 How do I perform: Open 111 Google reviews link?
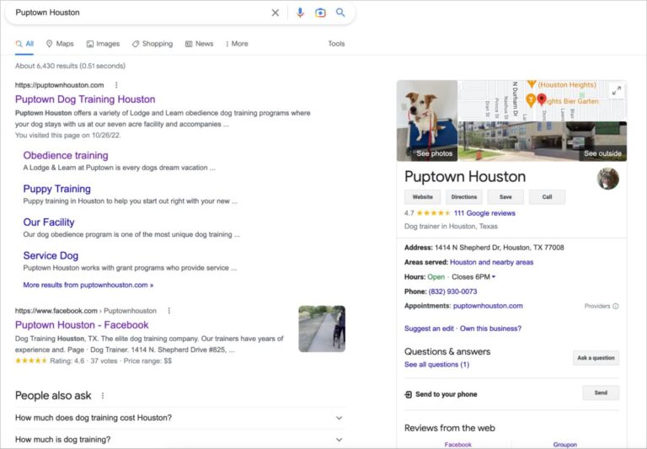click(484, 213)
